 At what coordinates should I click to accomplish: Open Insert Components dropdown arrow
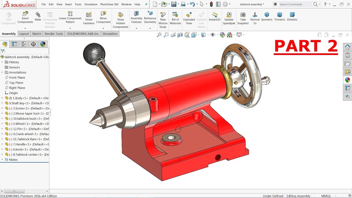coord(25,28)
